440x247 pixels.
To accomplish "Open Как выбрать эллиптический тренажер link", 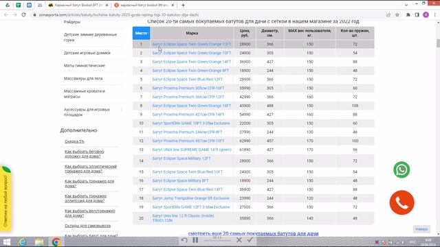I will (91, 169).
